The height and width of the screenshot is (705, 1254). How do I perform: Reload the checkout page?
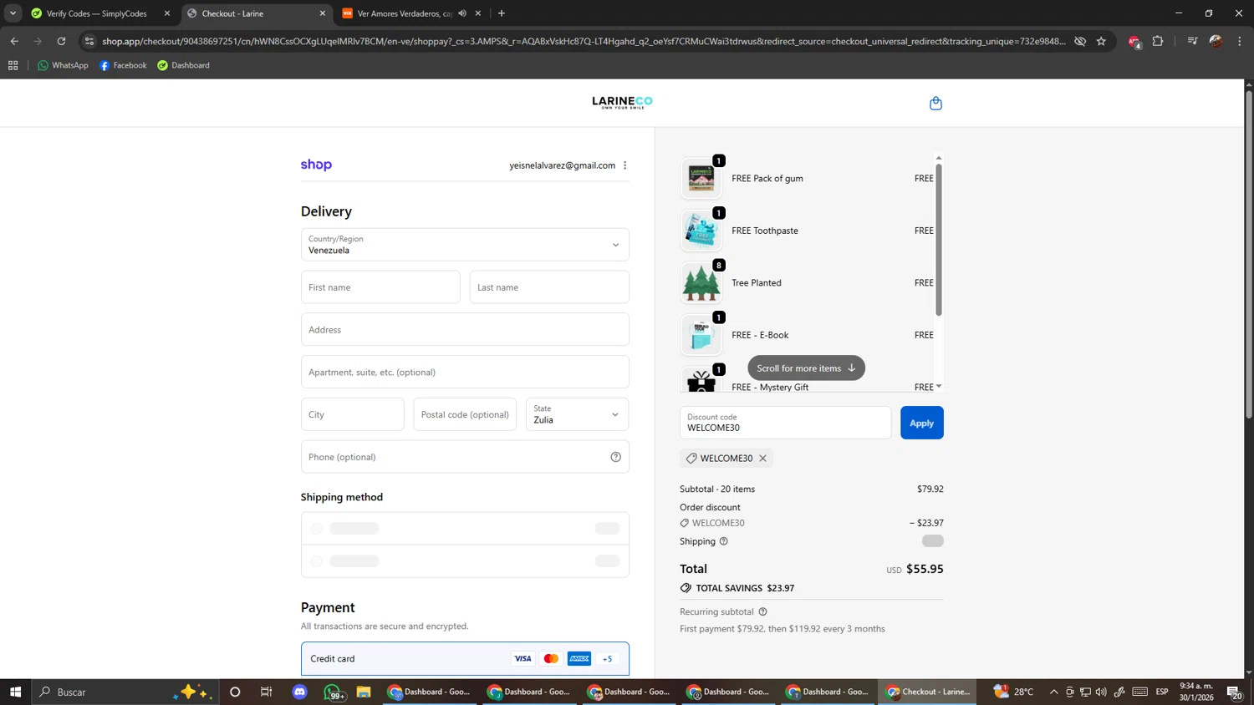61,41
